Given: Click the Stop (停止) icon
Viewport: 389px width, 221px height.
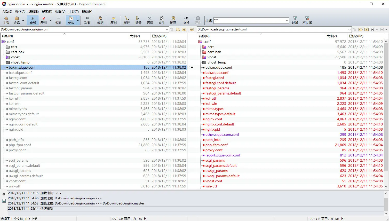Looking at the screenshot, I should tap(198, 20).
